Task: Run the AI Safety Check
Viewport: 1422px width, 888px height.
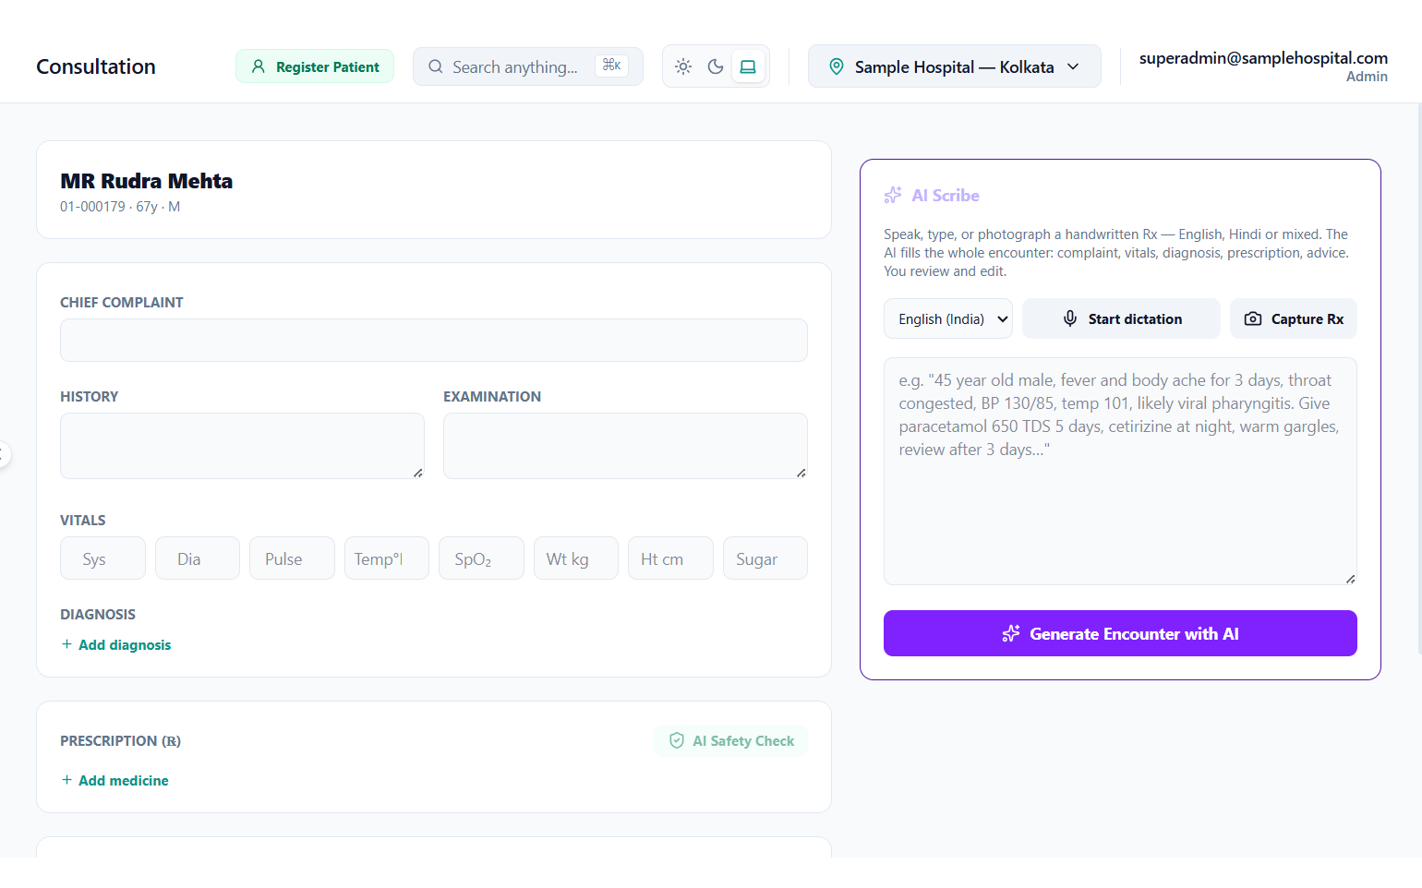Action: [x=730, y=740]
